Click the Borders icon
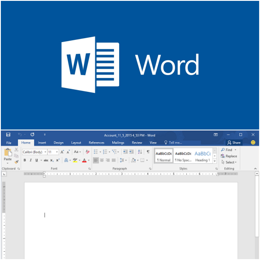 tap(143, 160)
